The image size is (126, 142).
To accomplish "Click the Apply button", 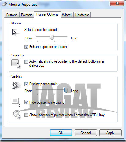I will pos(110,133).
